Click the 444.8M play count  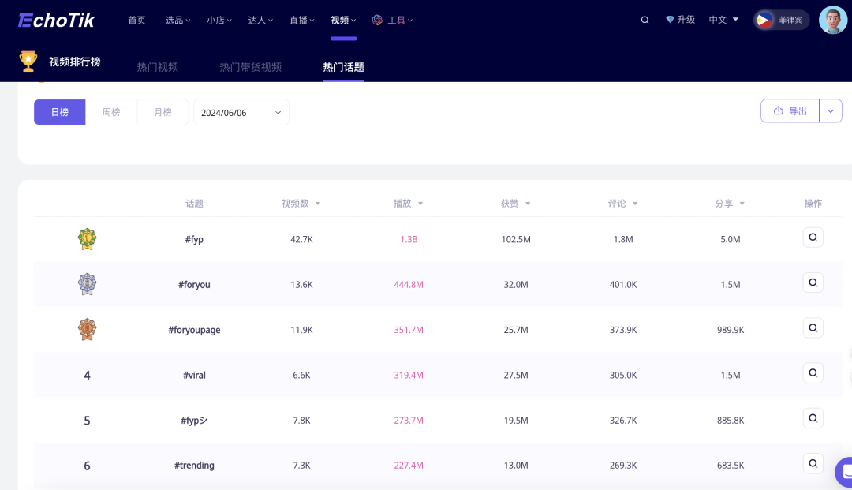coord(409,284)
